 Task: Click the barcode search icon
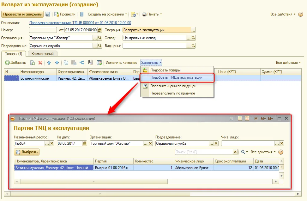tap(90, 63)
